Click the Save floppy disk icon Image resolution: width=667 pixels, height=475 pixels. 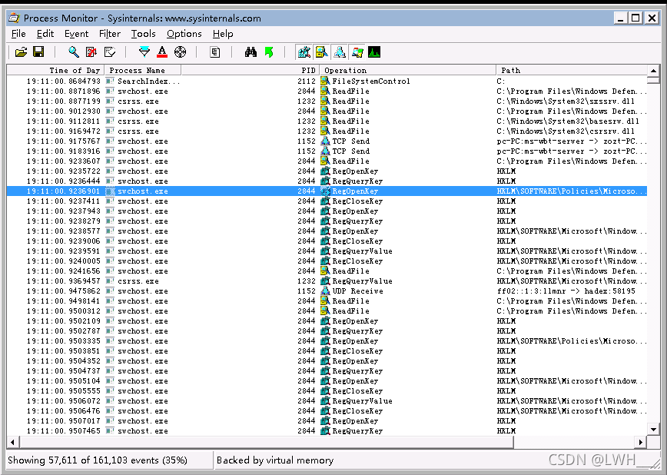point(38,52)
